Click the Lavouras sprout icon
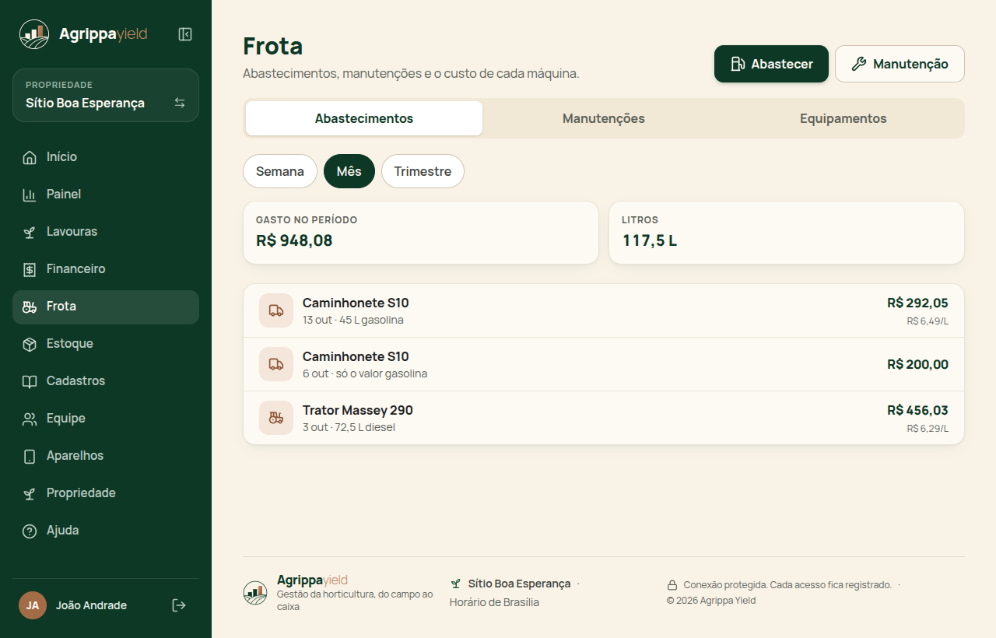 [x=30, y=232]
